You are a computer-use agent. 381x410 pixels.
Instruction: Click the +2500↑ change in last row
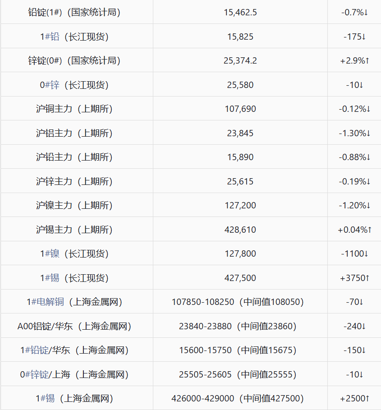(x=354, y=398)
